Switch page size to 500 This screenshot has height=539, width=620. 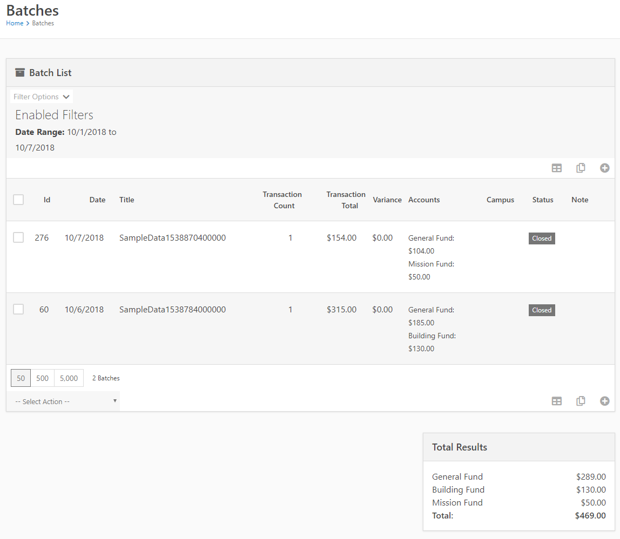42,378
